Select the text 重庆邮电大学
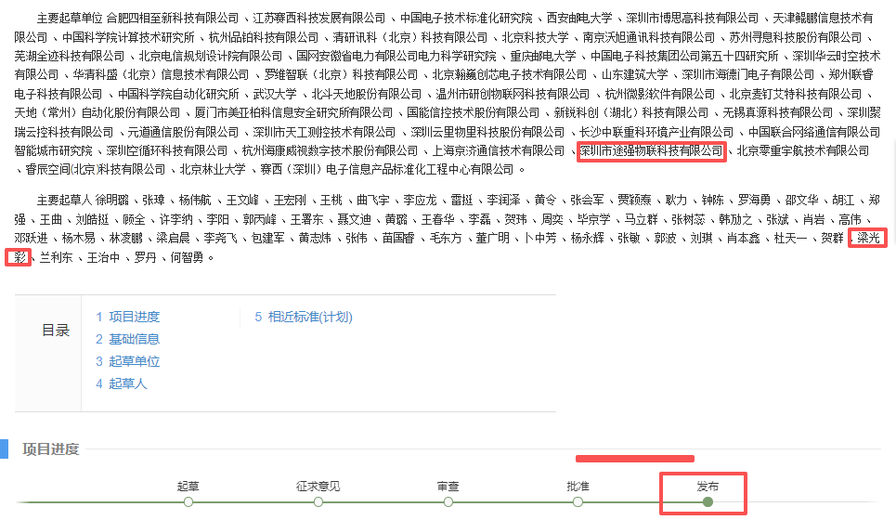Viewport: 896px width, 520px height. [543, 57]
